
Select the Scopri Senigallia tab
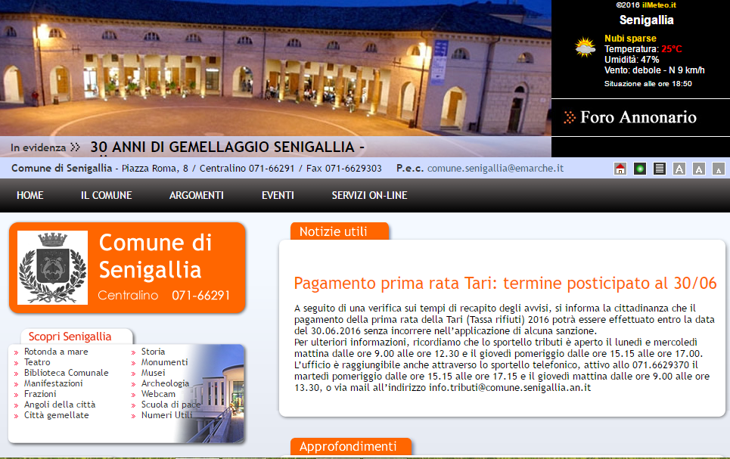(77, 336)
